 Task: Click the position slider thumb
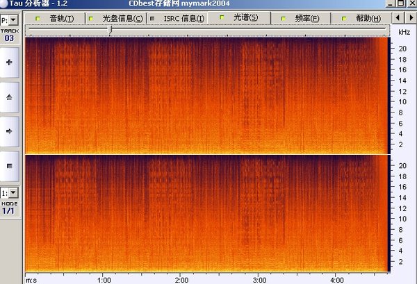point(110,29)
